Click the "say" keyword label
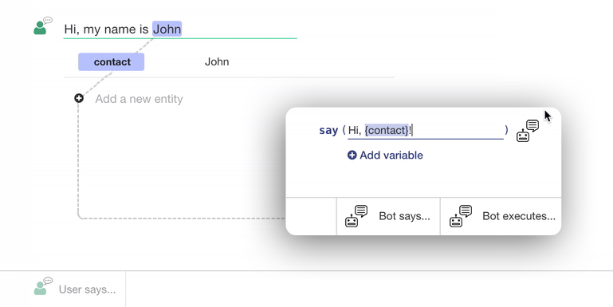 click(328, 130)
